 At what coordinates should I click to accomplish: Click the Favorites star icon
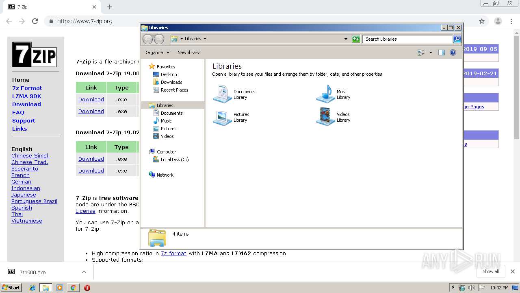click(152, 66)
